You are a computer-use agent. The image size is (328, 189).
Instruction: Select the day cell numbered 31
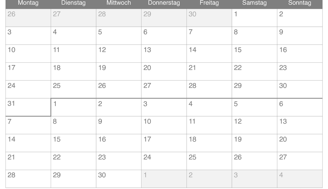click(28, 107)
